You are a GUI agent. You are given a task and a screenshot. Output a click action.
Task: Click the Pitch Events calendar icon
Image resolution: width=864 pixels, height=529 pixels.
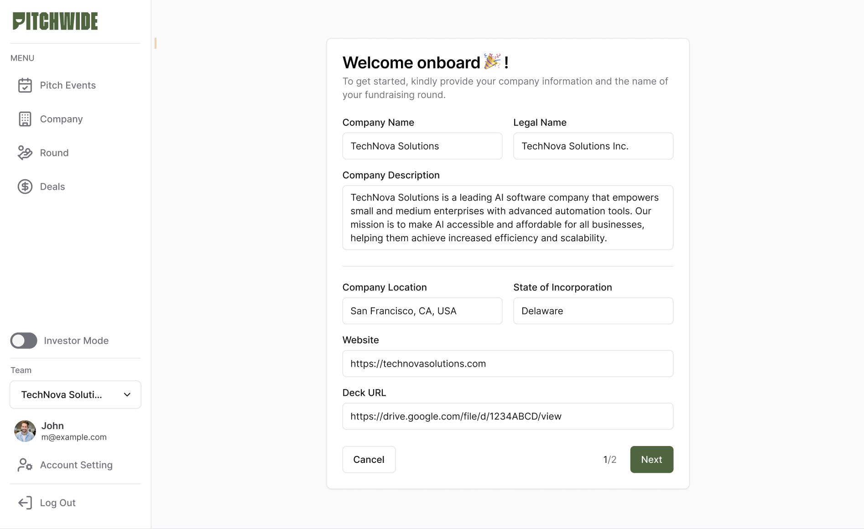(25, 85)
